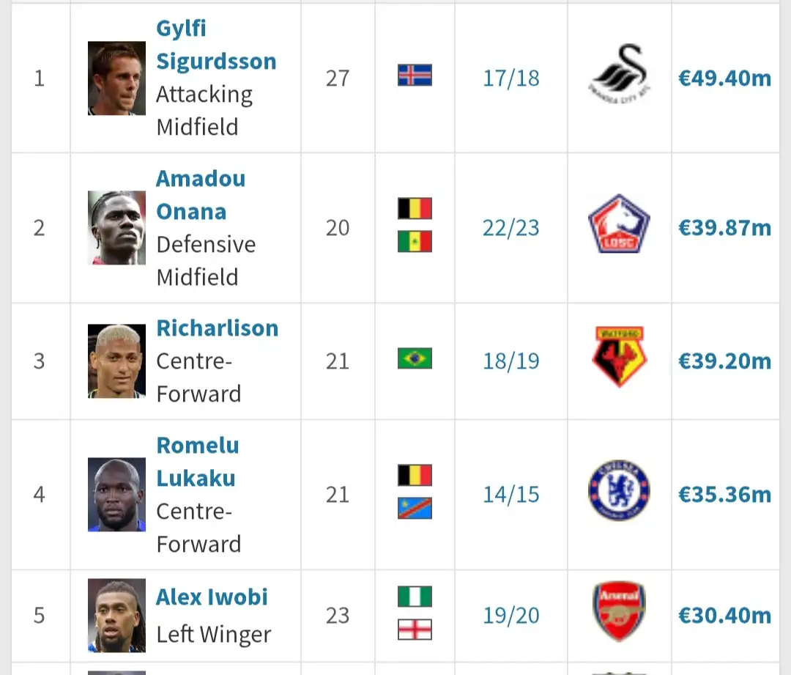The image size is (791, 675).
Task: Open the 17/18 season link
Action: pyautogui.click(x=510, y=78)
